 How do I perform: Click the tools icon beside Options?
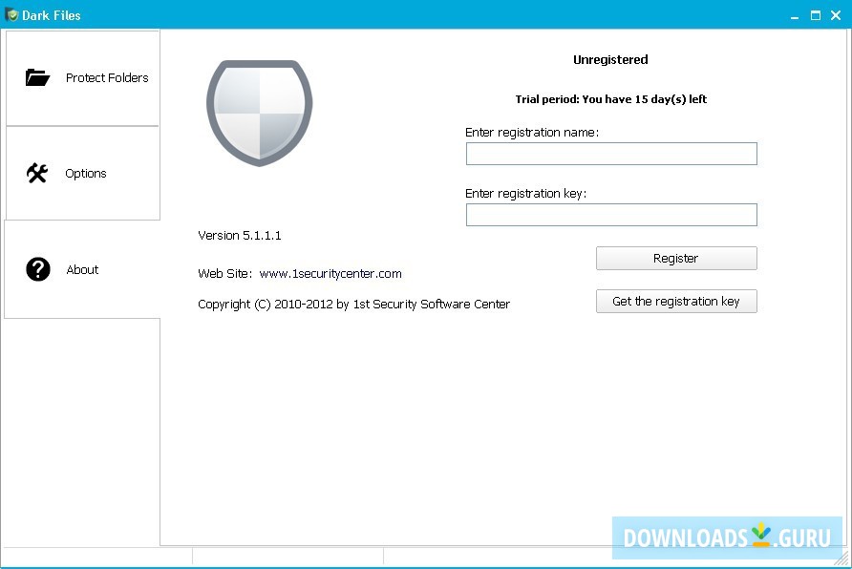pyautogui.click(x=37, y=173)
